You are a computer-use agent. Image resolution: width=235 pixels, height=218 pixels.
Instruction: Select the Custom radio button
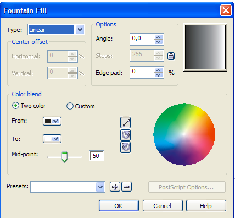[70, 106]
